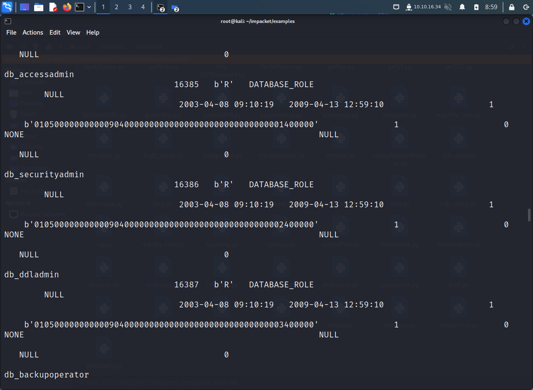
Task: Open the notifications bell
Action: [x=462, y=7]
